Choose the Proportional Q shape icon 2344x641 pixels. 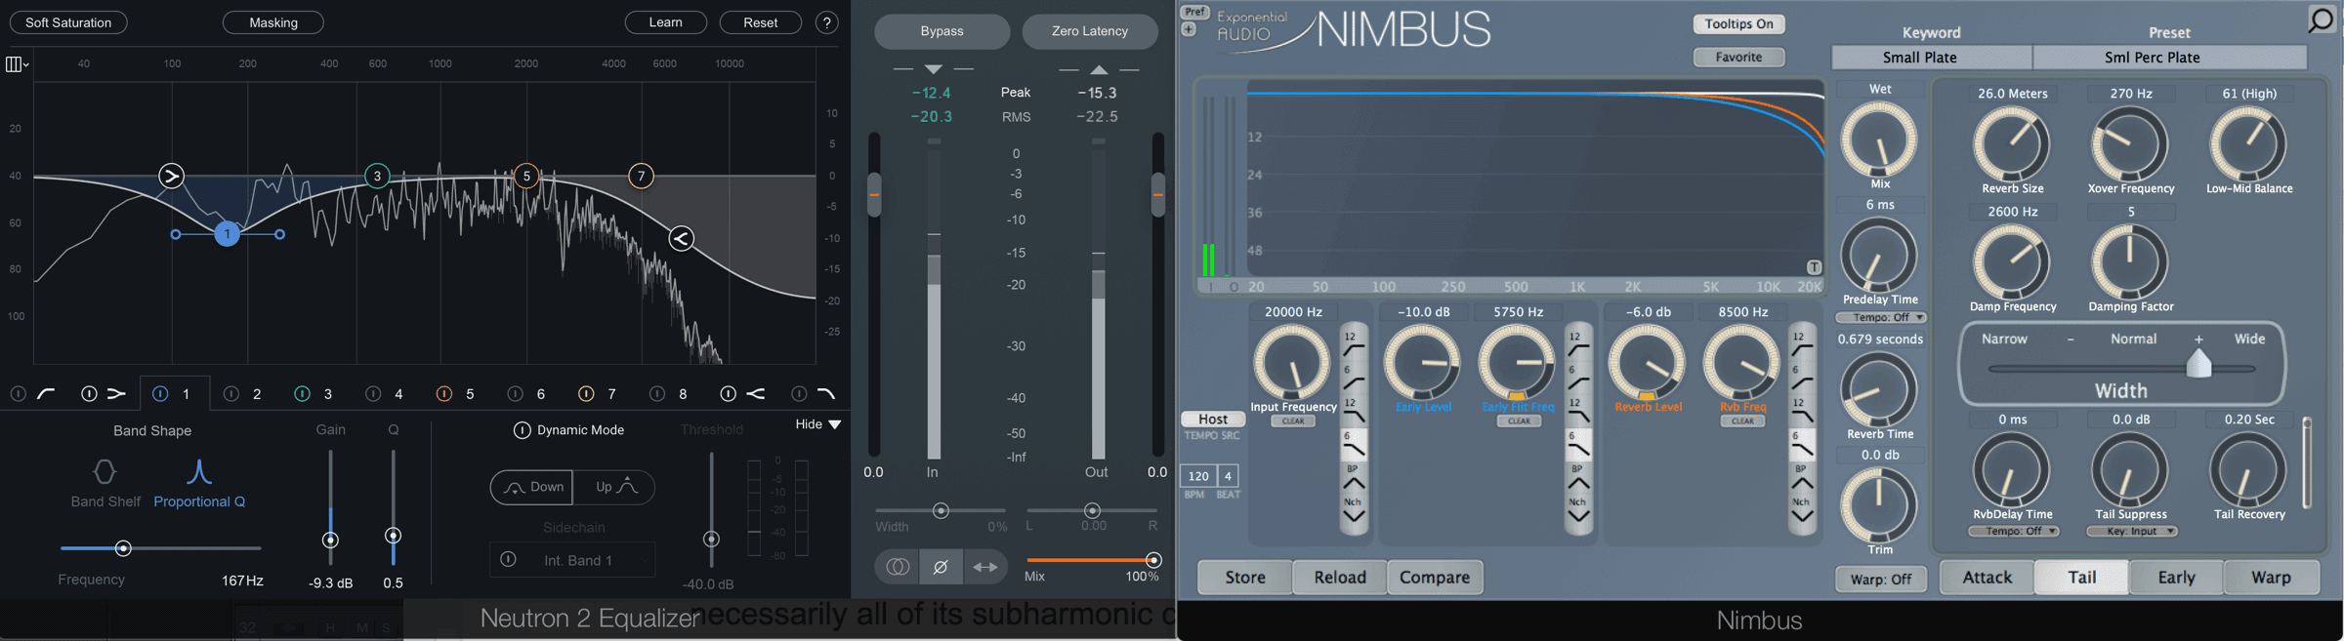click(199, 472)
